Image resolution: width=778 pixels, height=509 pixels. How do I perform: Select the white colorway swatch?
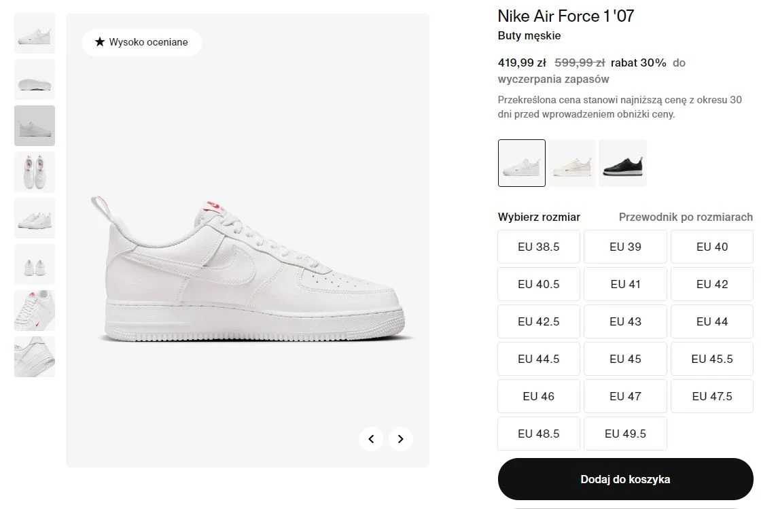pyautogui.click(x=521, y=162)
